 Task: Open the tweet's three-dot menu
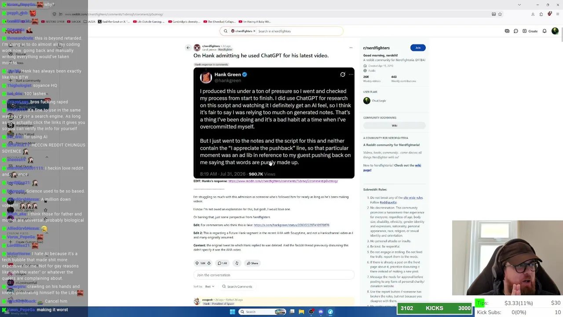click(351, 74)
